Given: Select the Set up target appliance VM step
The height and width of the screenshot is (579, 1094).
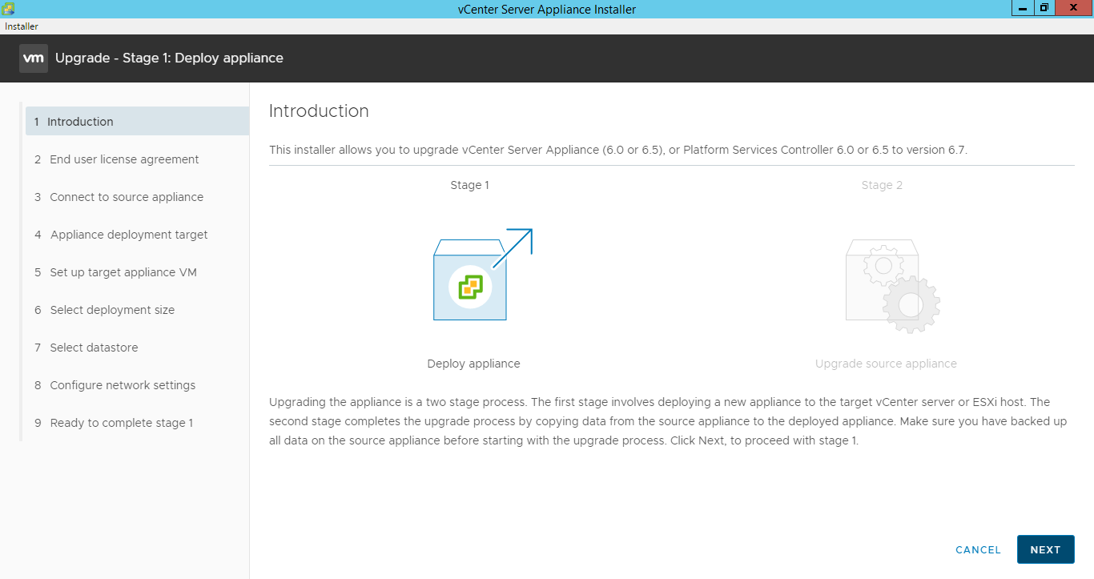Looking at the screenshot, I should pyautogui.click(x=121, y=271).
